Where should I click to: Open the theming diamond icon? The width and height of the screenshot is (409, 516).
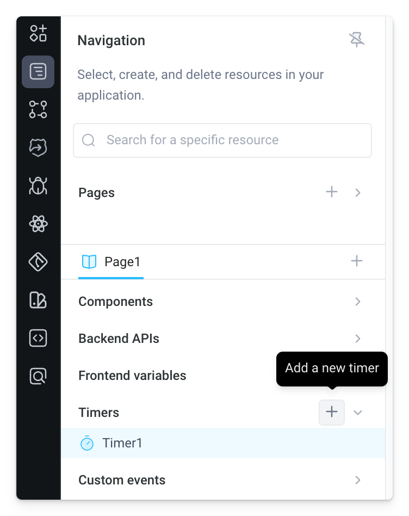click(x=38, y=262)
